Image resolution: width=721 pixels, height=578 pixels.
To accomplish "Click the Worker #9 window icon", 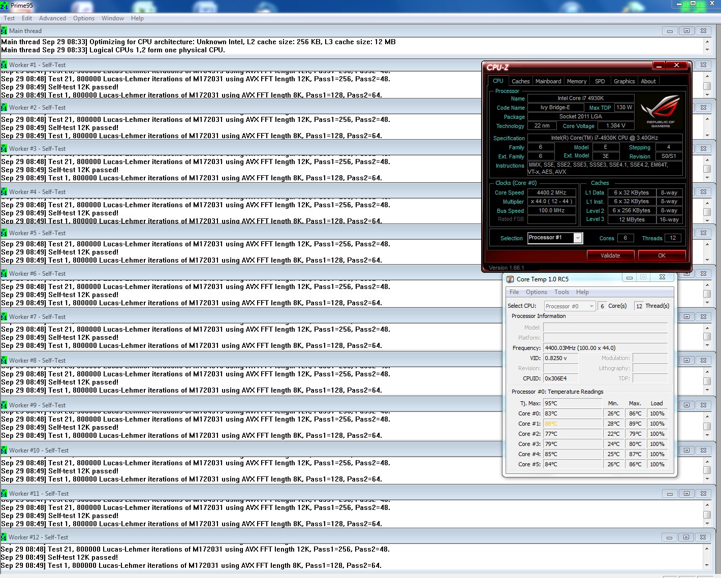I will pos(4,405).
